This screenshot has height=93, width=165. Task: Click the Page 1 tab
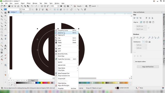33,80
